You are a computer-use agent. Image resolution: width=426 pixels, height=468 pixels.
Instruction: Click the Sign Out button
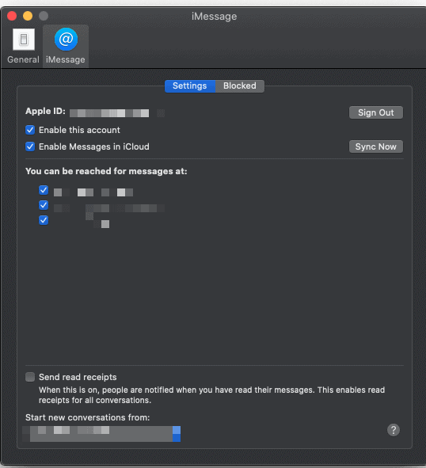[x=376, y=112]
